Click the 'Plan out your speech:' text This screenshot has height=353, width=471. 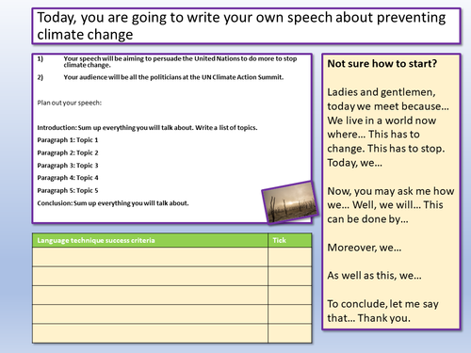tap(70, 103)
